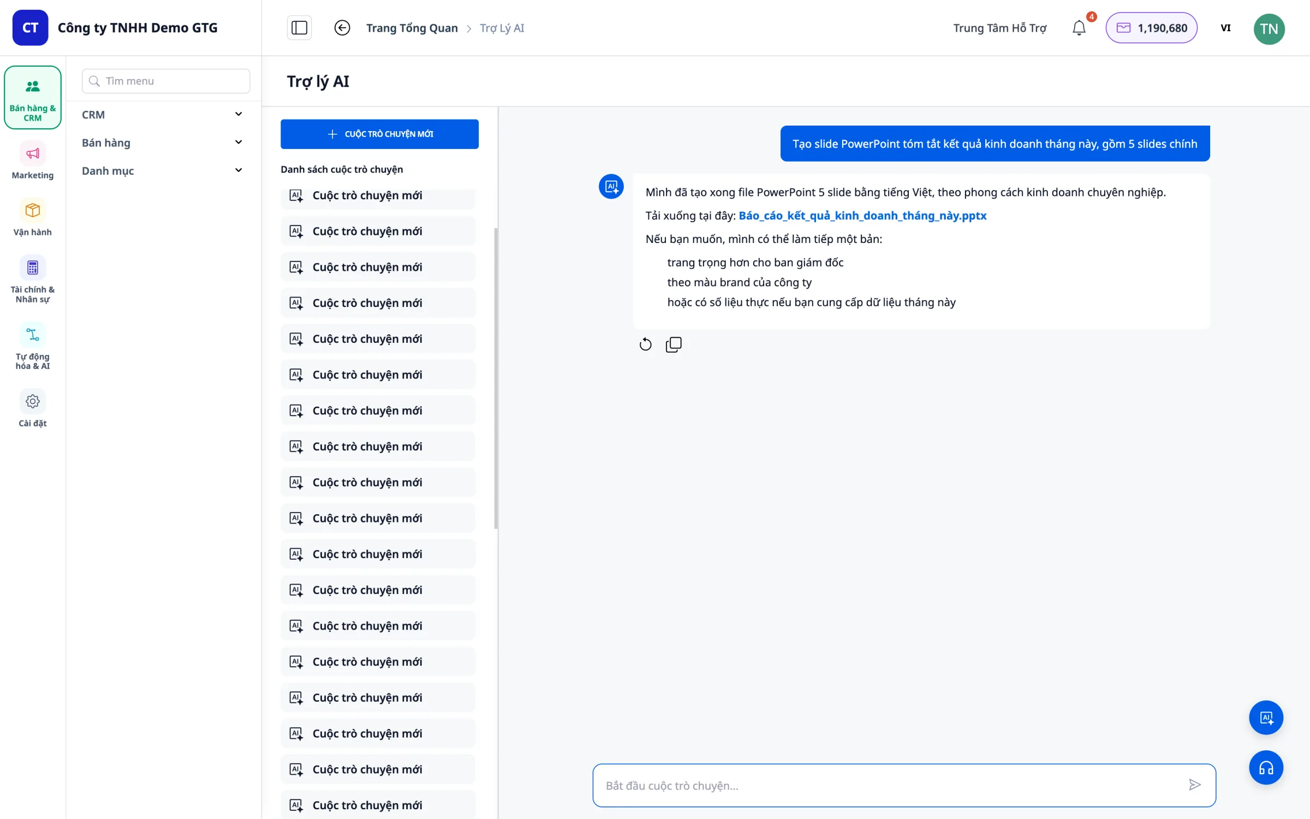Click the Trang Tổng Quan breadcrumb

pos(412,28)
